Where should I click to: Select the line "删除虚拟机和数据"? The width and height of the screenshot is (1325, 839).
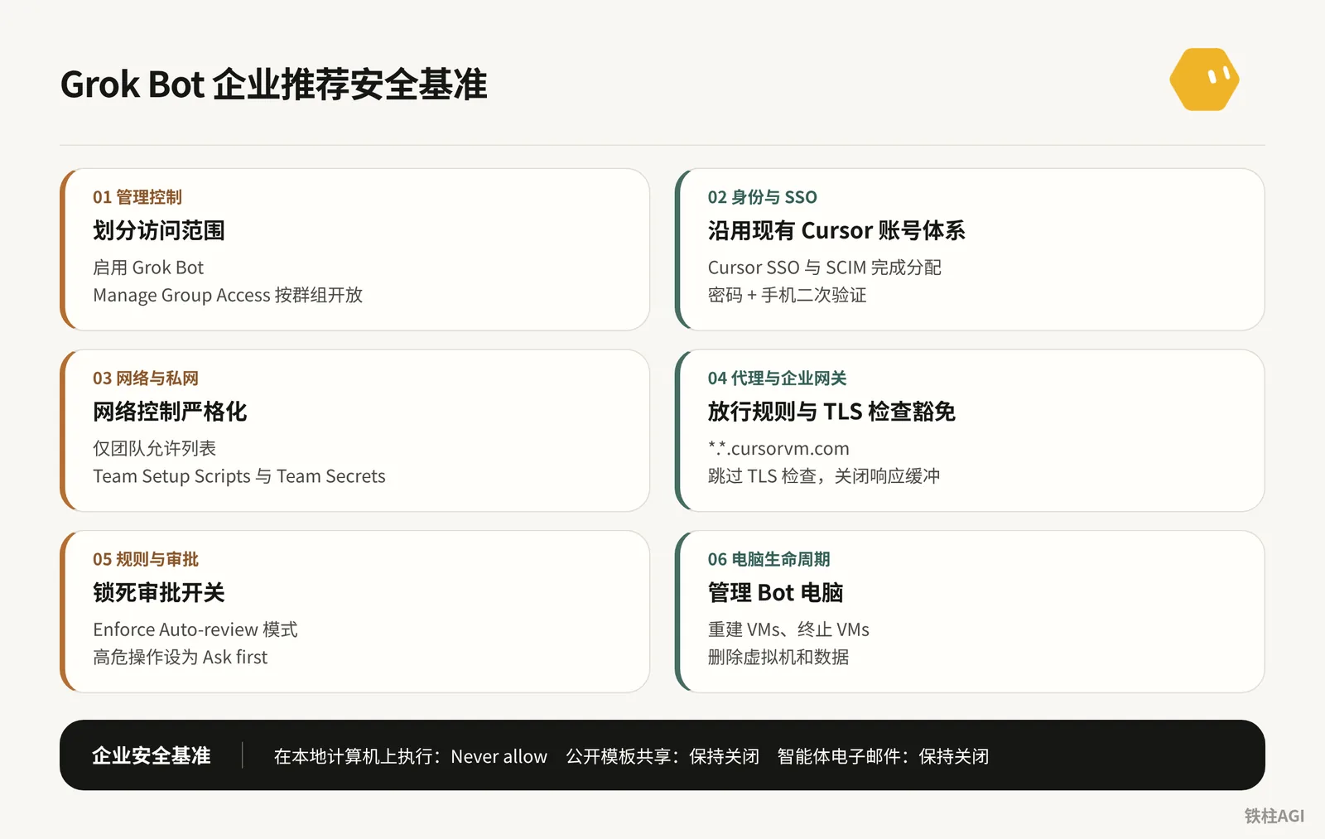click(778, 658)
